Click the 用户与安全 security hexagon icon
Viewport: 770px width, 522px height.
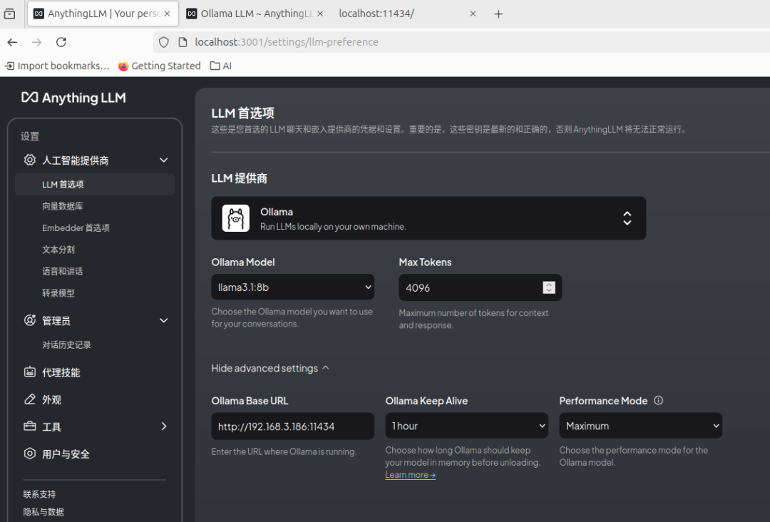coord(30,454)
